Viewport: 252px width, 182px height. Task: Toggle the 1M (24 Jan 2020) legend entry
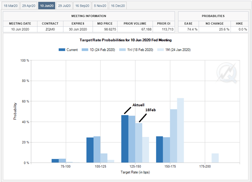pyautogui.click(x=174, y=50)
